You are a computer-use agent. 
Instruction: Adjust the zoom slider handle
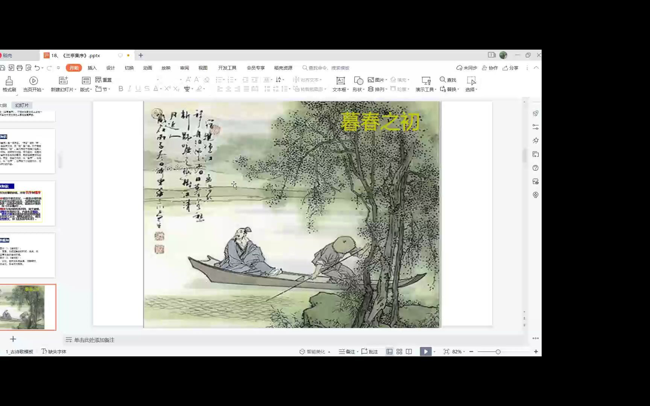point(498,351)
